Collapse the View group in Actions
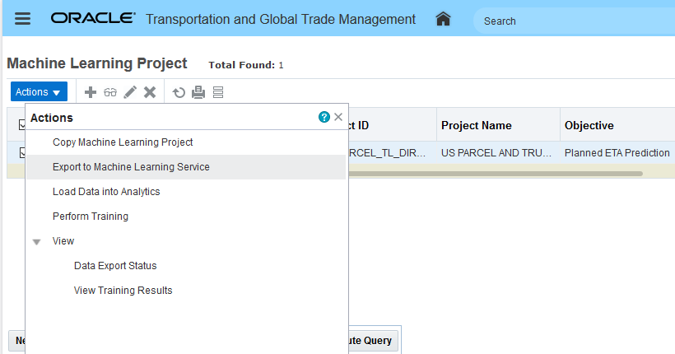Viewport: 675px width, 354px height. click(36, 242)
